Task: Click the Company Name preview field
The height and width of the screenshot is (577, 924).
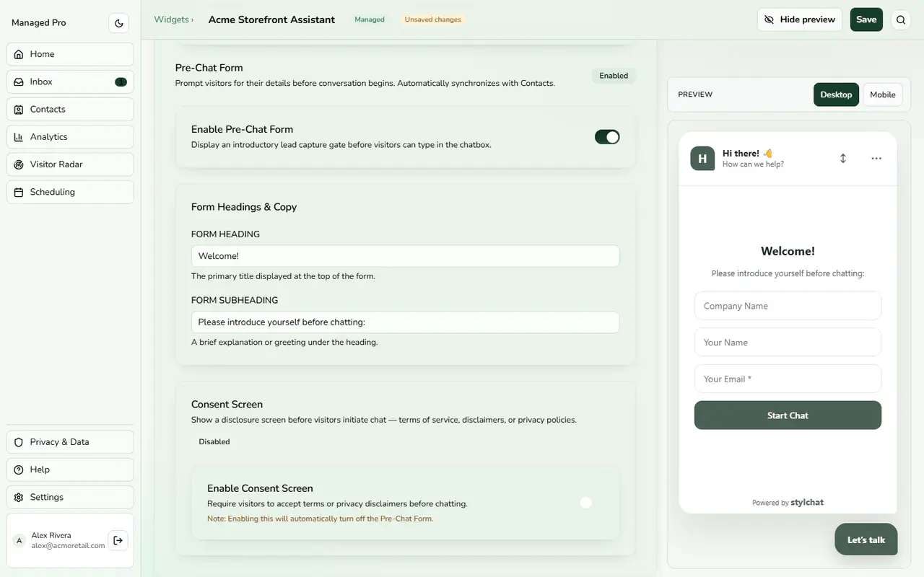Action: (788, 306)
